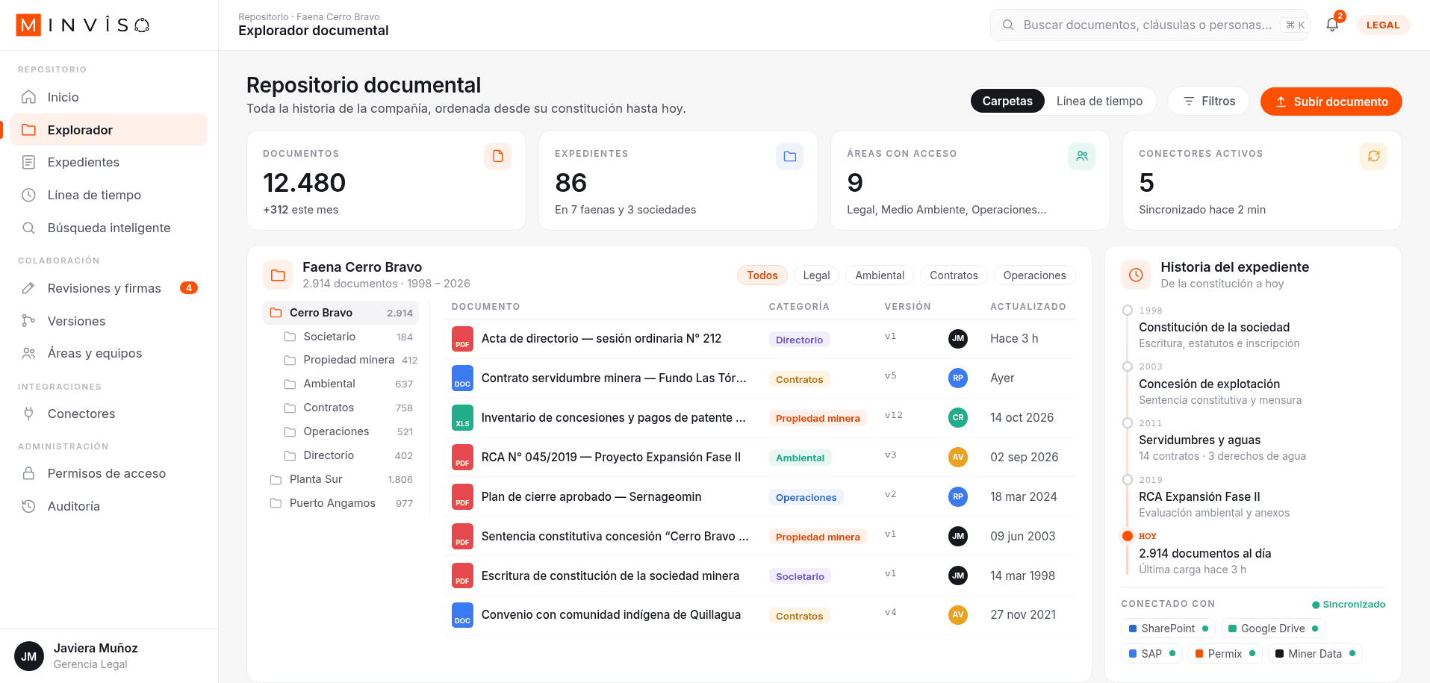Switch to Línea de tiempo view toggle
Image resolution: width=1430 pixels, height=683 pixels.
(1099, 101)
